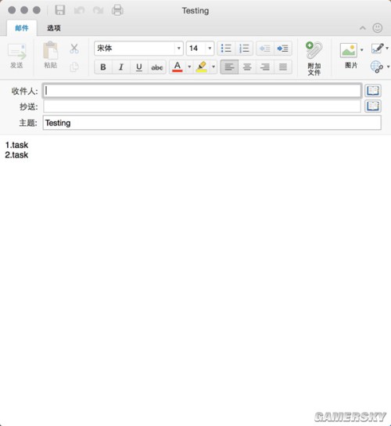Click the 抄送 input field
Viewport: 391px width, 426px height.
[x=202, y=106]
